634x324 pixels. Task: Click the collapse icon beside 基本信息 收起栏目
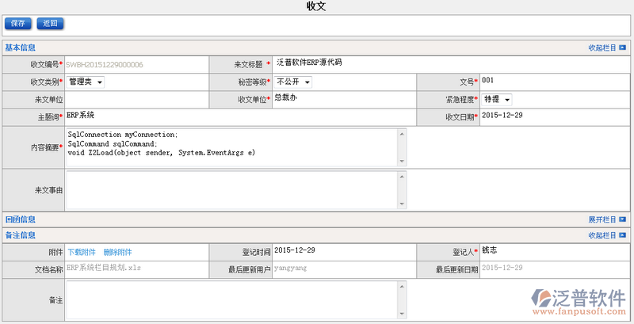pos(622,48)
